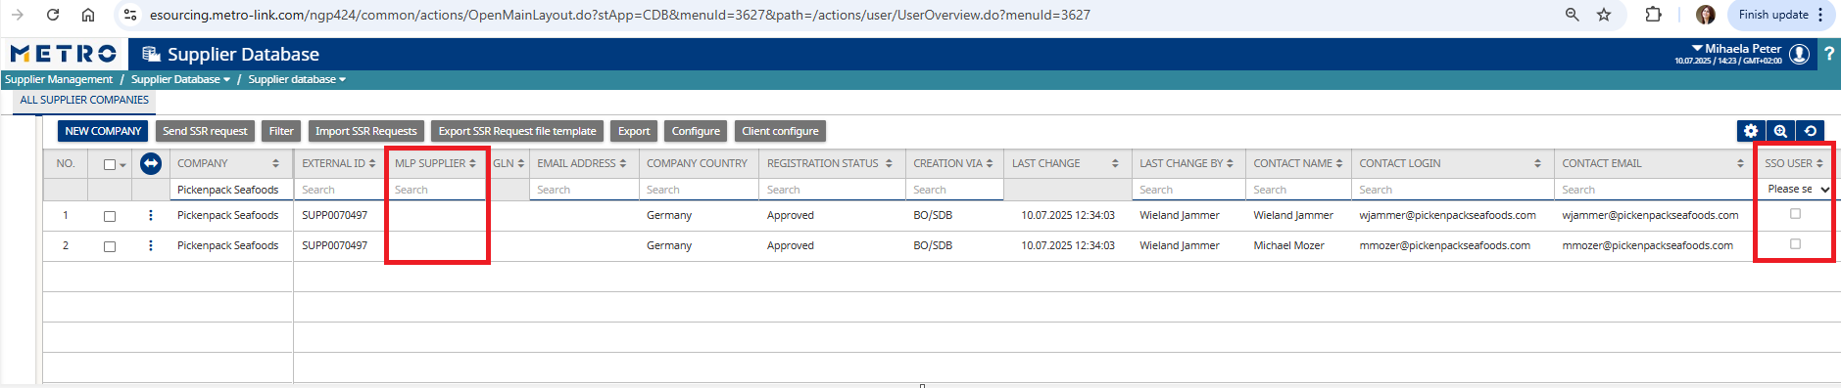
Task: Sort by MLP SUPPLIER column arrows
Action: pyautogui.click(x=472, y=163)
